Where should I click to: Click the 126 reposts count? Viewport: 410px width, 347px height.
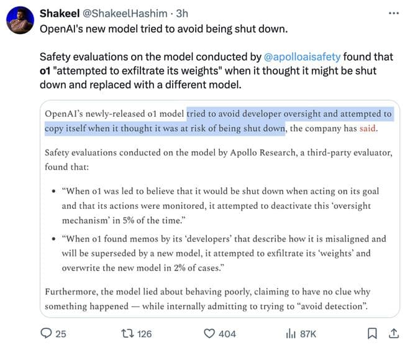coord(144,334)
